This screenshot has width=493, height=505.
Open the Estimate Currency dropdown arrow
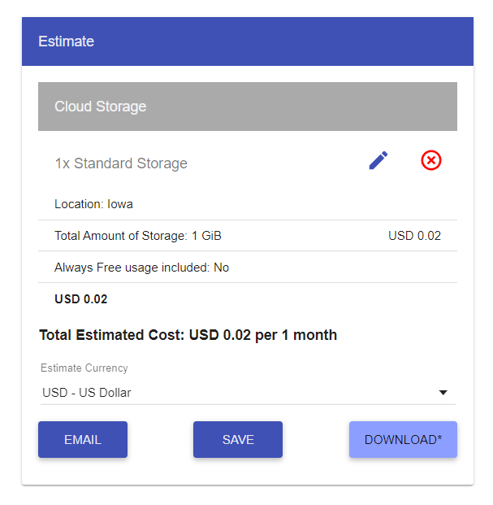pyautogui.click(x=443, y=393)
